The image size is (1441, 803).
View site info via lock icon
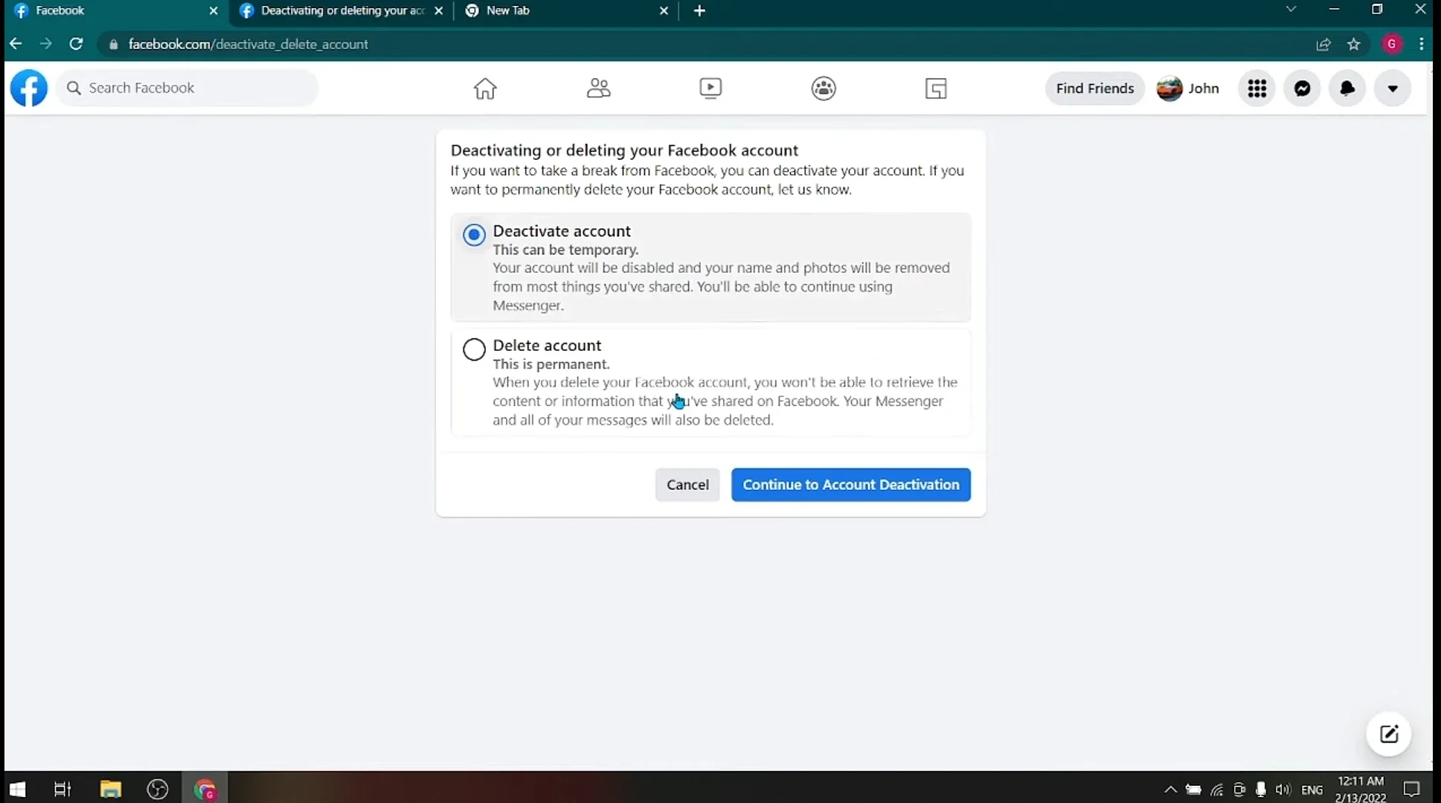[113, 45]
